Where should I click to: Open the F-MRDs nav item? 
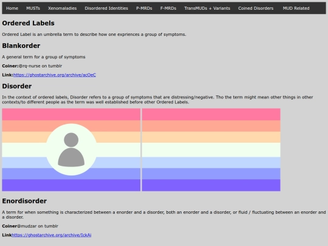(168, 8)
